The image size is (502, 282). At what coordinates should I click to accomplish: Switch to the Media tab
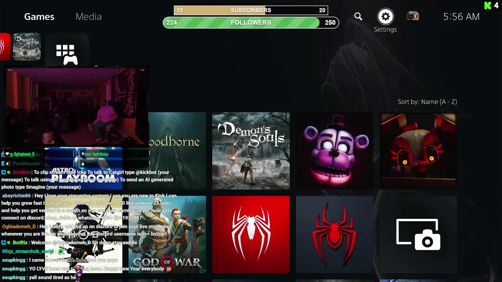click(89, 16)
